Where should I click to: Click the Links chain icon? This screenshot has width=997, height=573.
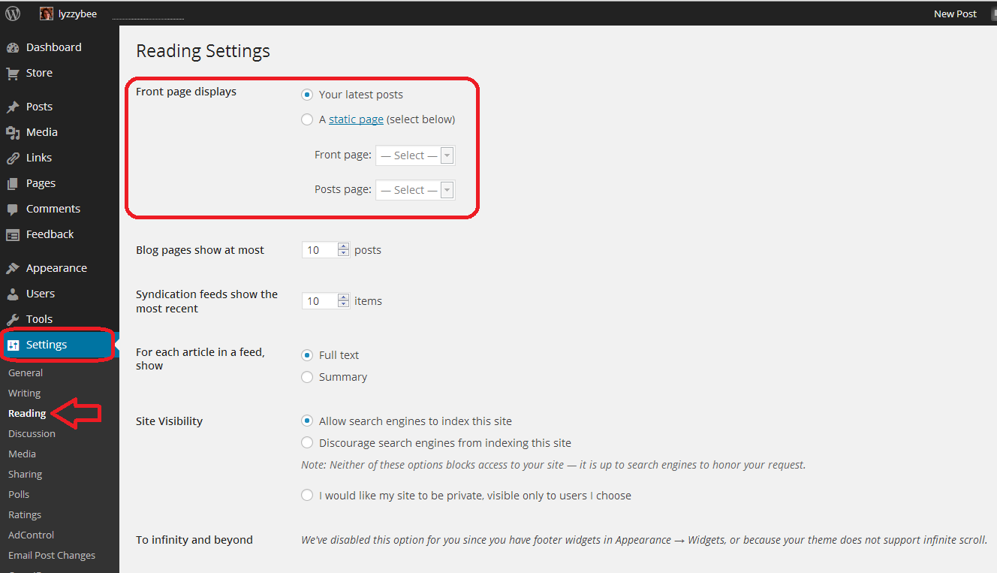coord(13,158)
